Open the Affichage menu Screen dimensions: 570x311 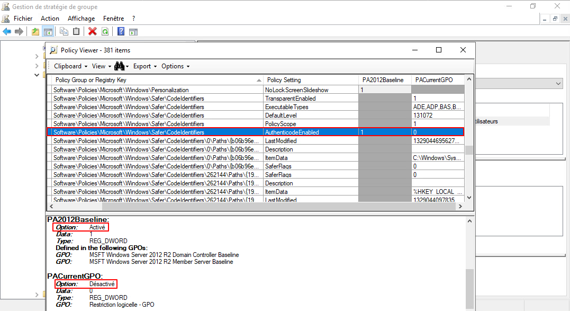[x=81, y=18]
